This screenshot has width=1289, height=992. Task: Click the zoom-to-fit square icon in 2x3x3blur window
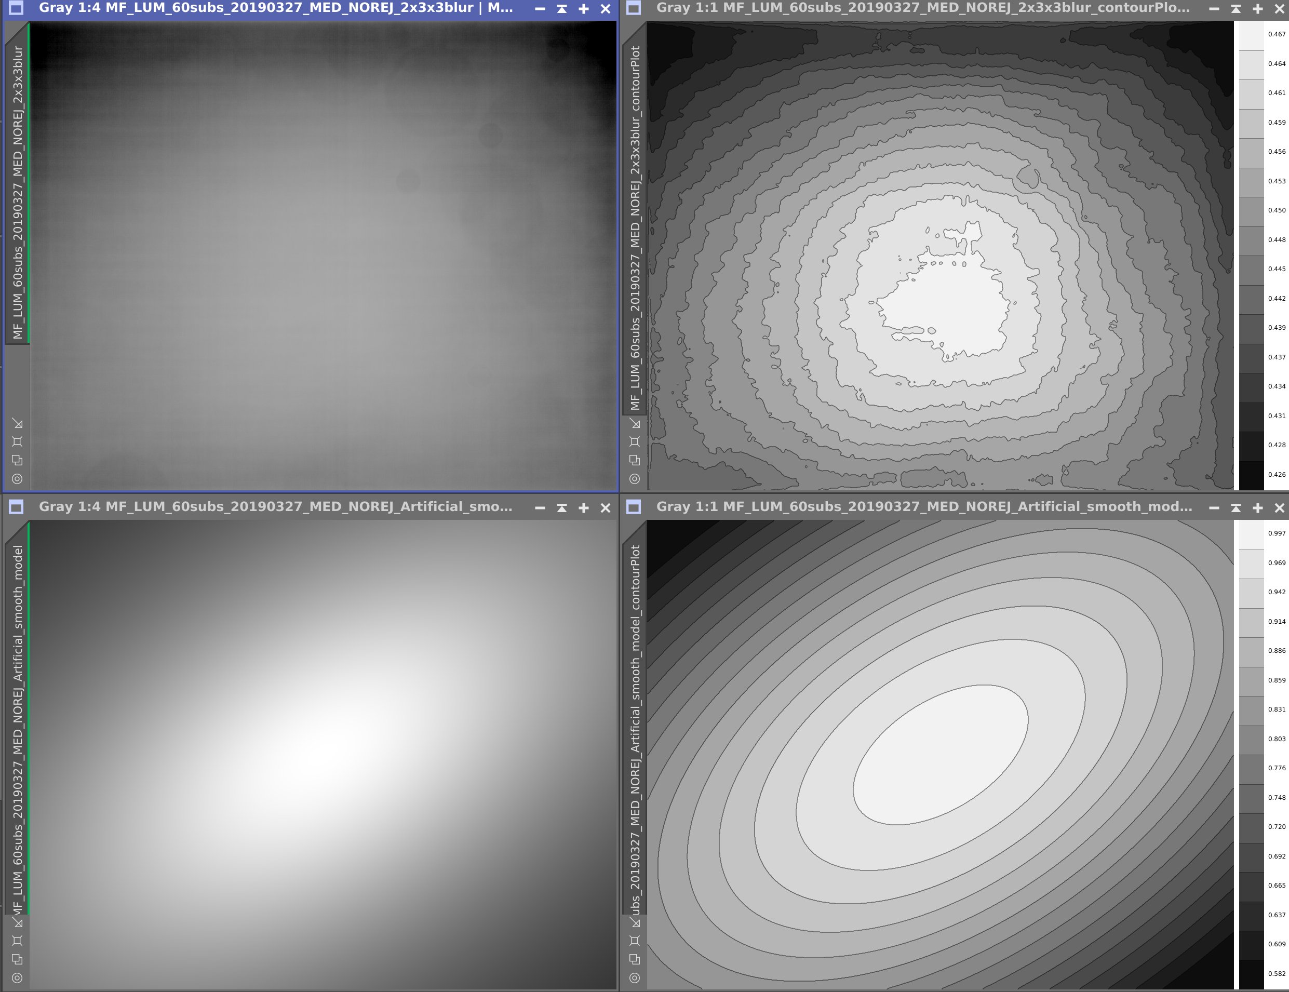(17, 441)
